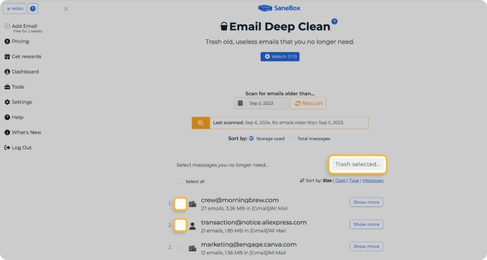This screenshot has height=260, width=487.
Task: Click the Tools toolbox icon
Action: pyautogui.click(x=7, y=86)
